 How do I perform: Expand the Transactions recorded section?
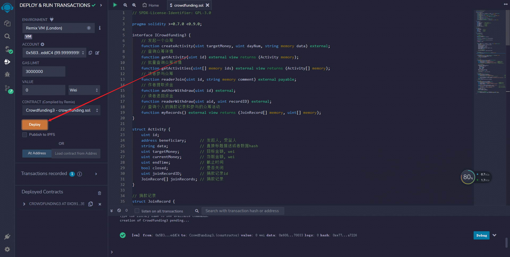[x=96, y=174]
